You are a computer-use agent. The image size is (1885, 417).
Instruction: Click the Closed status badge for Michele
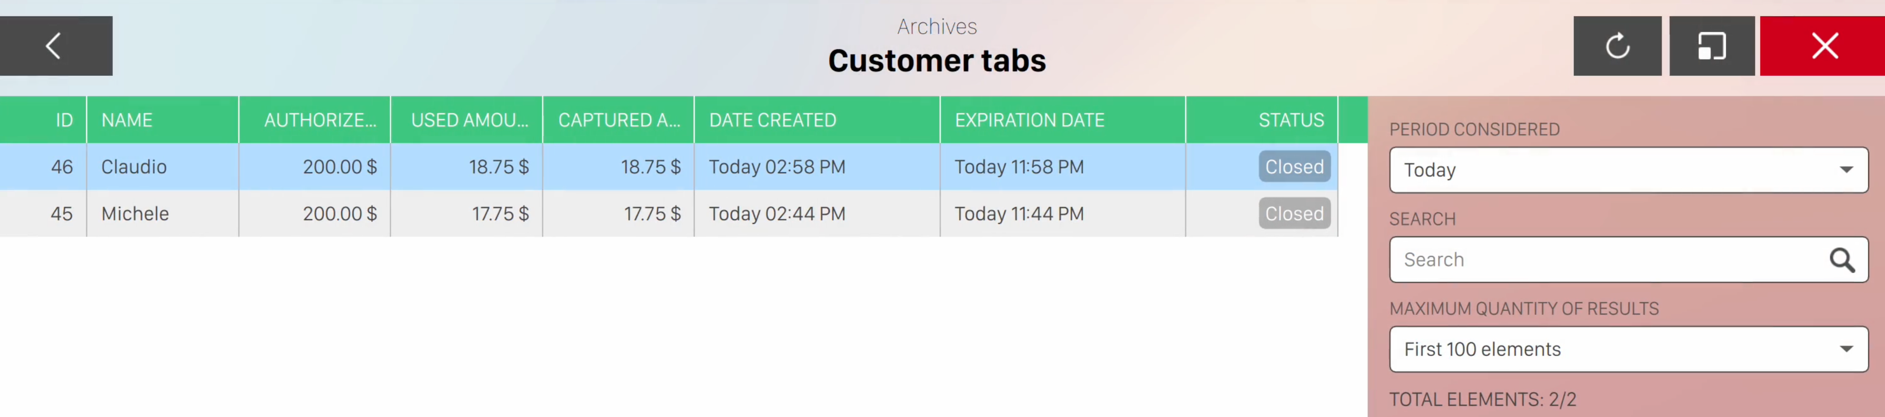pos(1294,214)
